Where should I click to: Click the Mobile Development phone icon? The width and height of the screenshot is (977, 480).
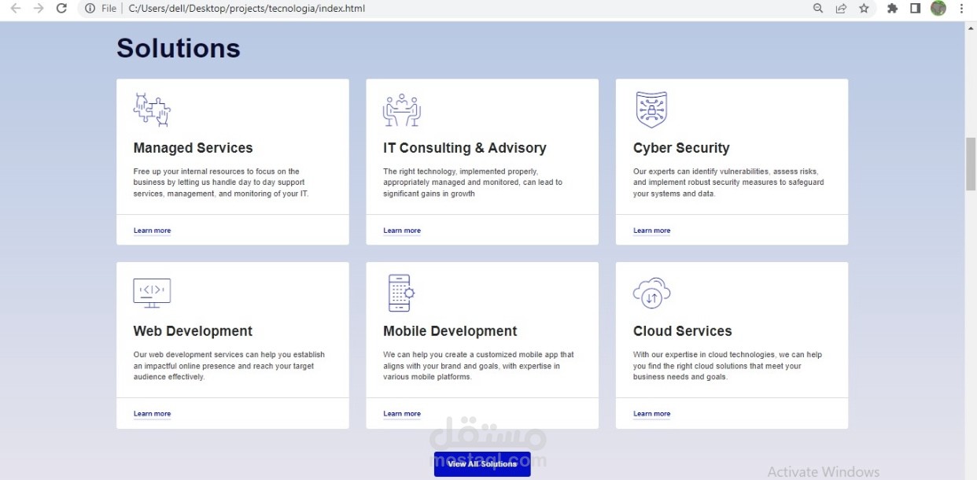pos(401,293)
